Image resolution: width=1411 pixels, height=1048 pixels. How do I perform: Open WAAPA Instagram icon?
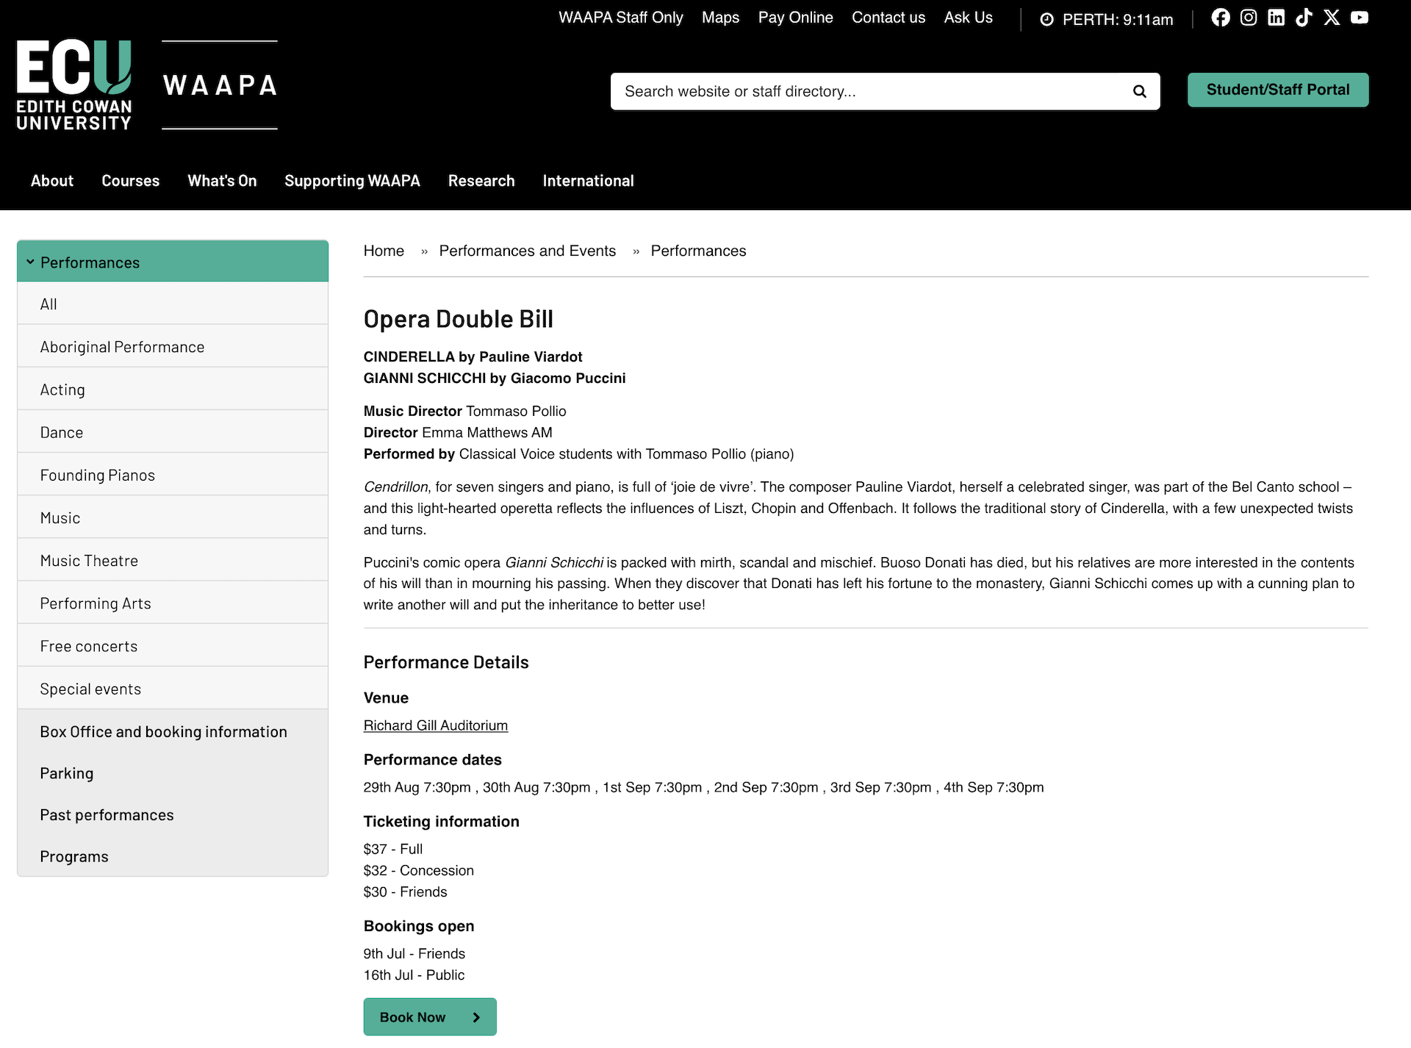click(x=1248, y=18)
